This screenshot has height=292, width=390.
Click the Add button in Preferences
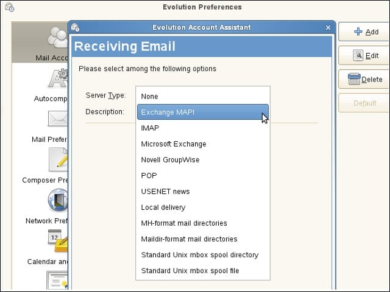pyautogui.click(x=364, y=32)
